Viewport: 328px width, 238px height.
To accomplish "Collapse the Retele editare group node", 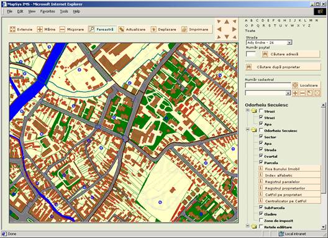I will (x=247, y=226).
